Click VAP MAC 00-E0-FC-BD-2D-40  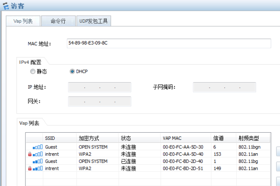[x=183, y=161]
